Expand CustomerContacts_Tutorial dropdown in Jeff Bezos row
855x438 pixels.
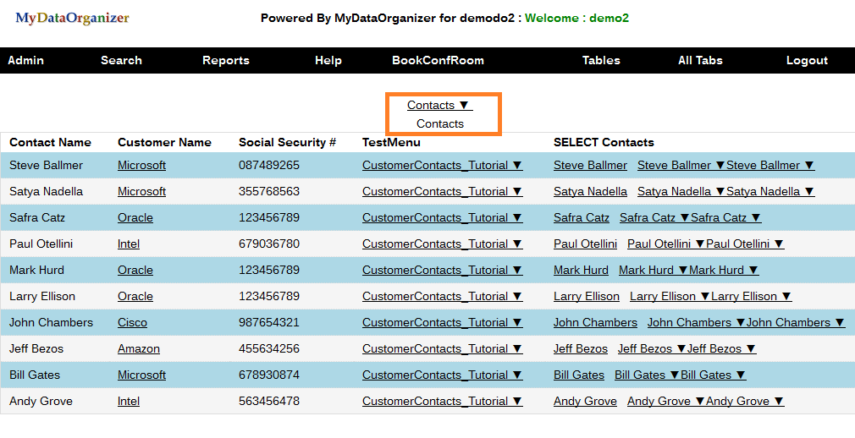442,348
